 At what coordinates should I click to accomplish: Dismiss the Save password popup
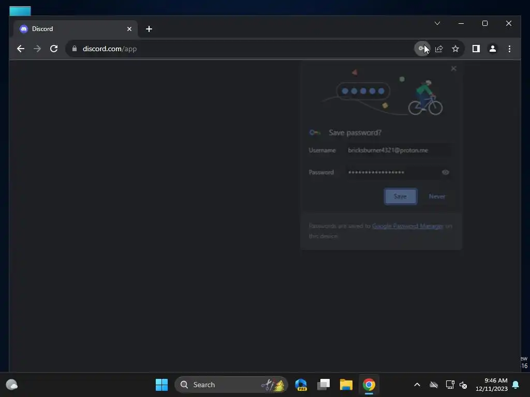coord(453,69)
